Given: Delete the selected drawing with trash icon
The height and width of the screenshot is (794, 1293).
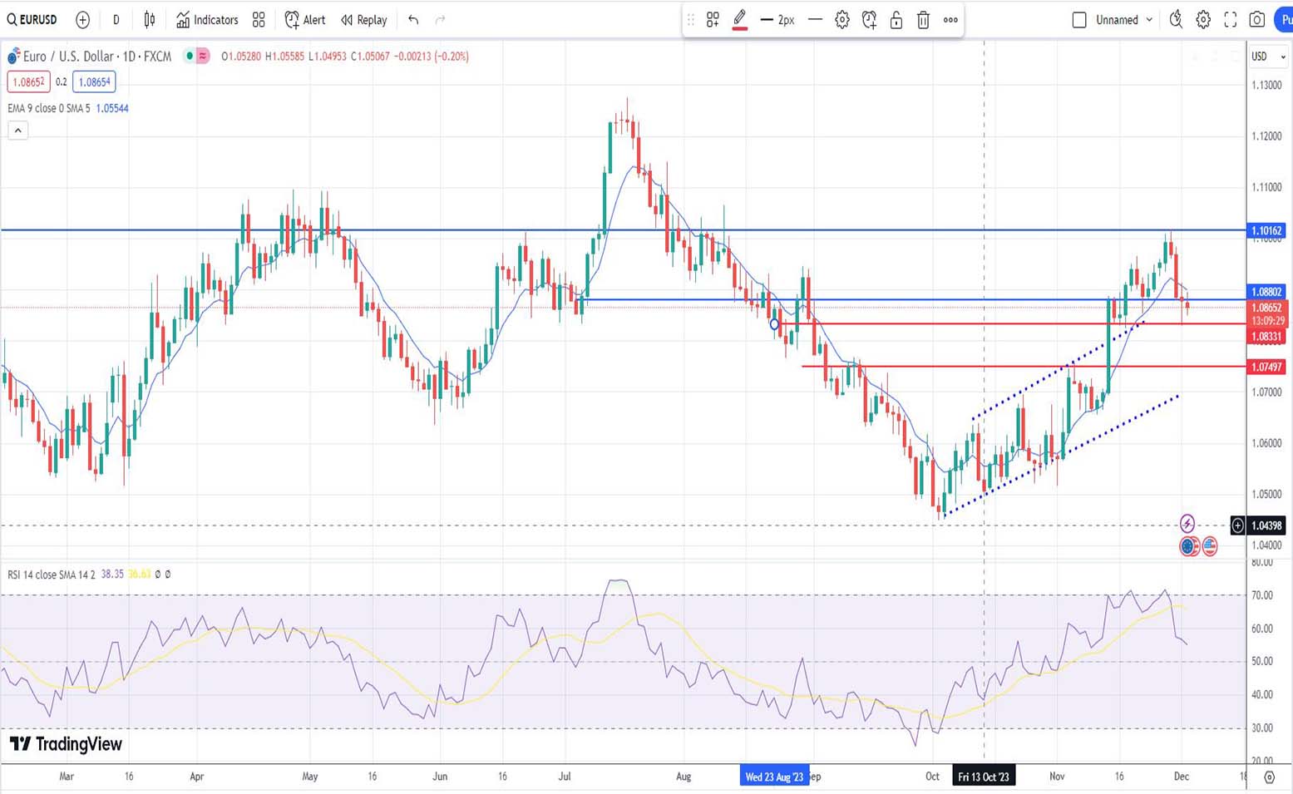Looking at the screenshot, I should coord(923,20).
